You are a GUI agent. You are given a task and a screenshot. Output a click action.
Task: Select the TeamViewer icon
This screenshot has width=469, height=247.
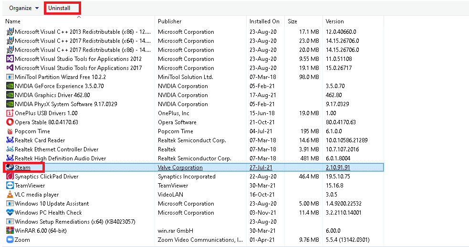(10, 186)
